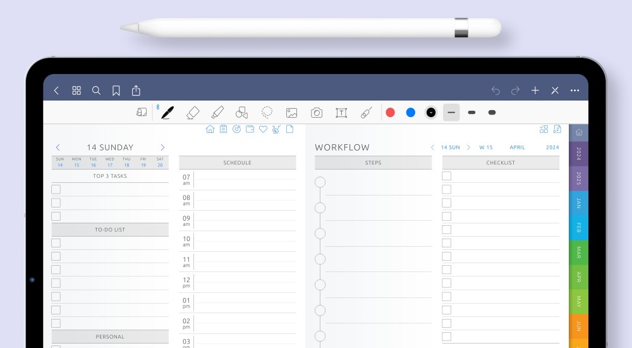This screenshot has height=348, width=632.
Task: Undo the last stroke
Action: click(x=495, y=91)
